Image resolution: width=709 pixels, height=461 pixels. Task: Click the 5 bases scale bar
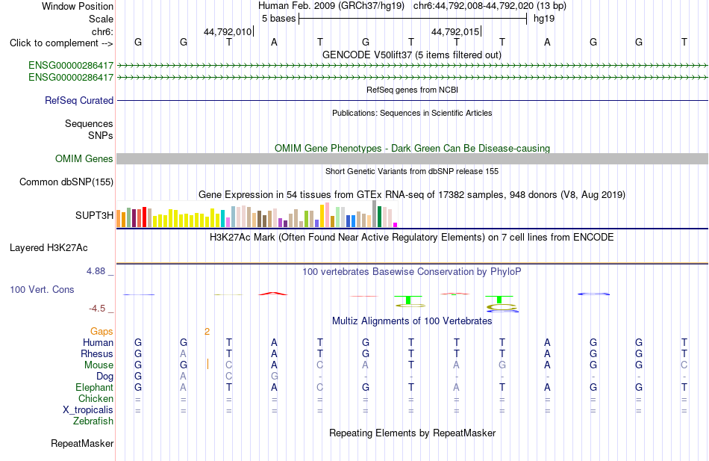(x=413, y=19)
